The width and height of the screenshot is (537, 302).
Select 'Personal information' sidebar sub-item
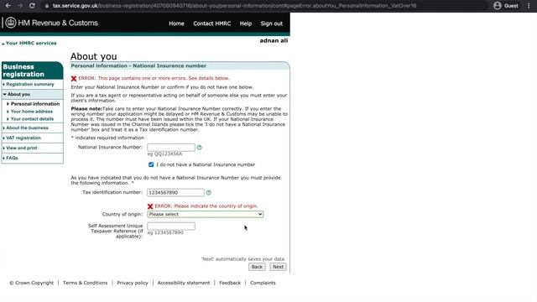coord(35,104)
